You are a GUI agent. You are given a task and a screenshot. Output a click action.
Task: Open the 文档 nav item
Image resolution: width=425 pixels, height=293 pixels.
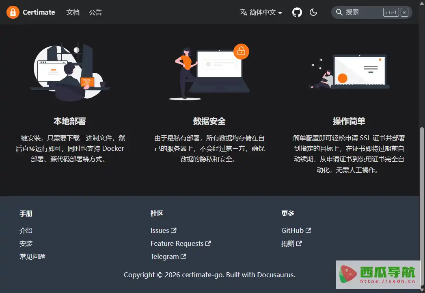(73, 12)
